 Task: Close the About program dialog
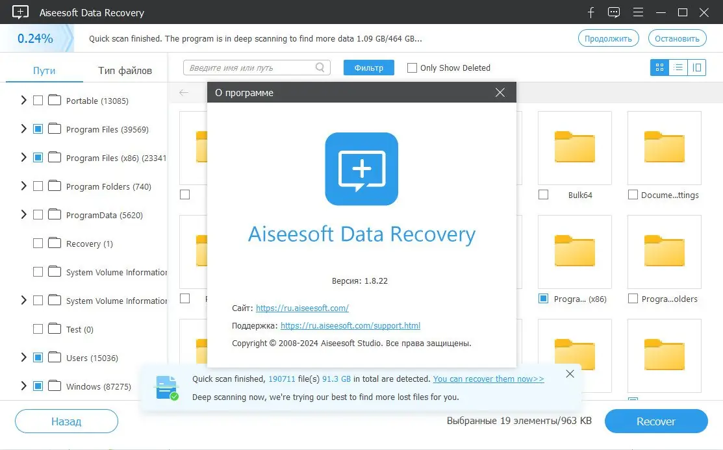point(500,92)
